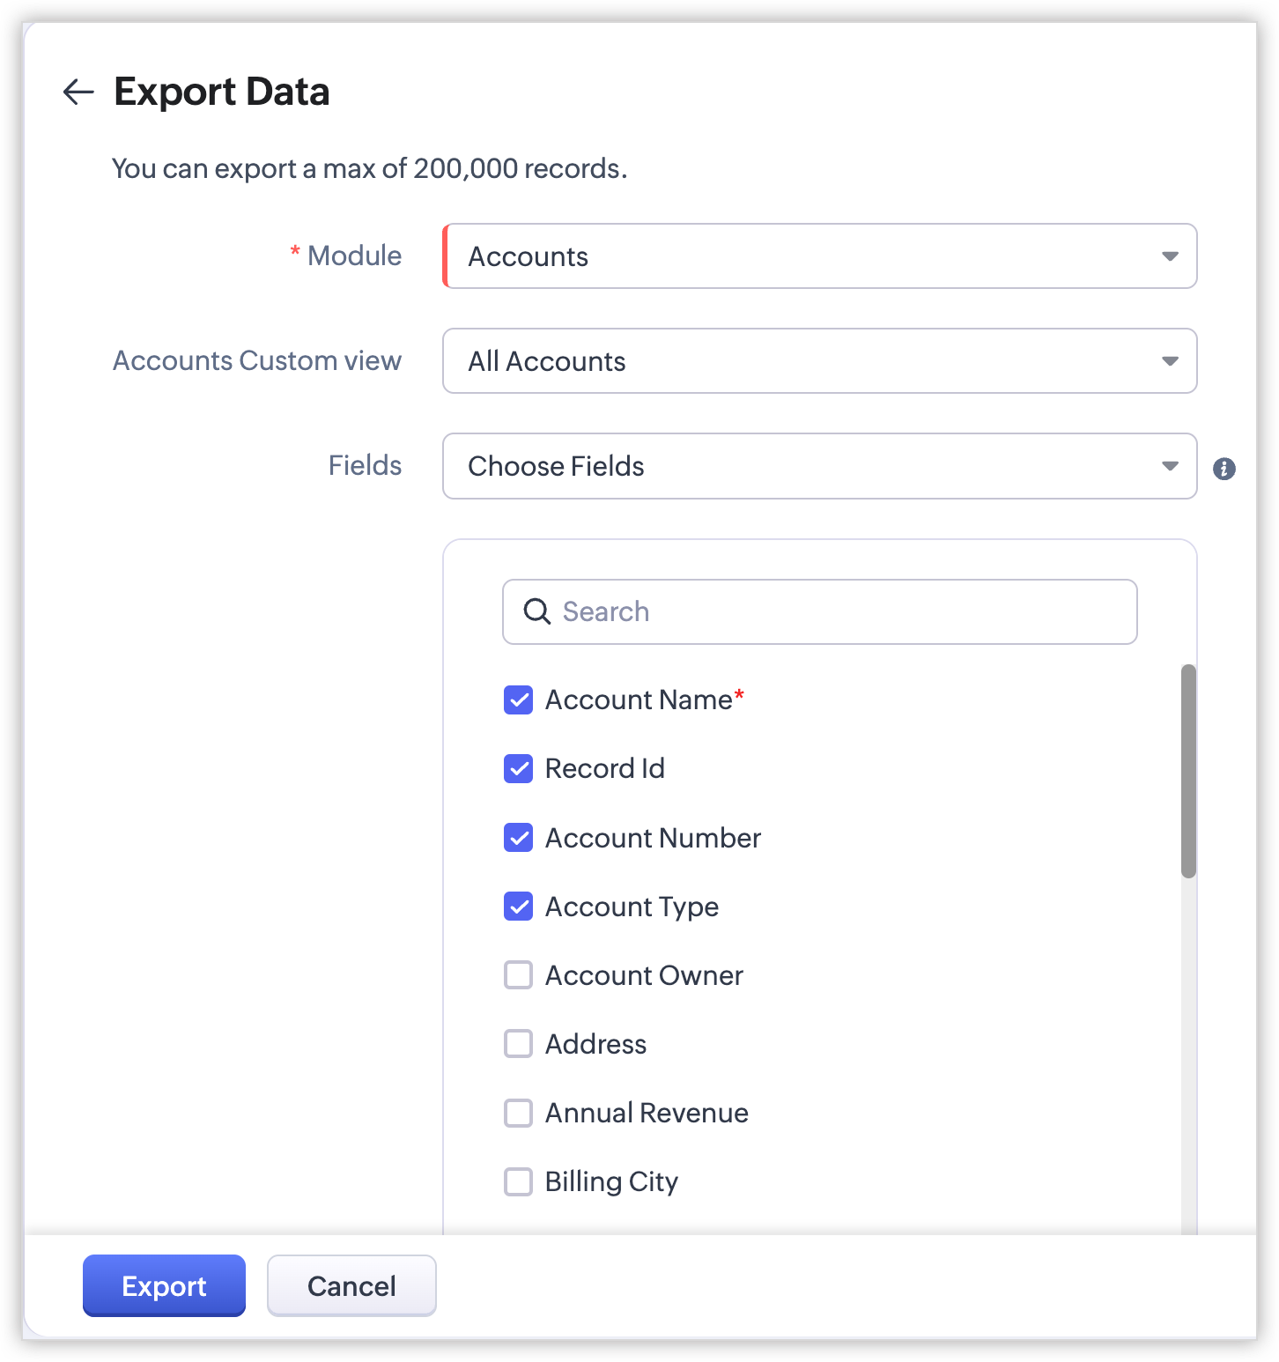Click the Account Owner field label
The image size is (1279, 1362).
point(644,975)
